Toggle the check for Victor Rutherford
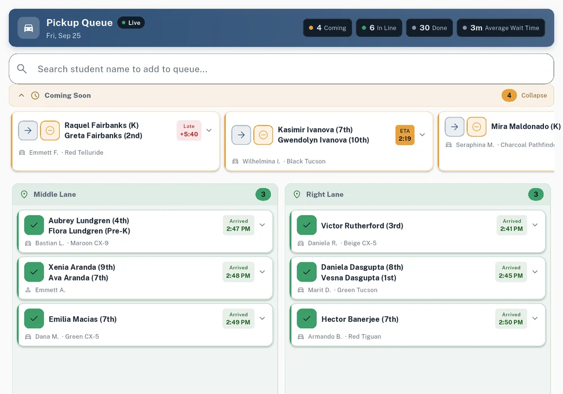The width and height of the screenshot is (563, 394). (x=307, y=225)
